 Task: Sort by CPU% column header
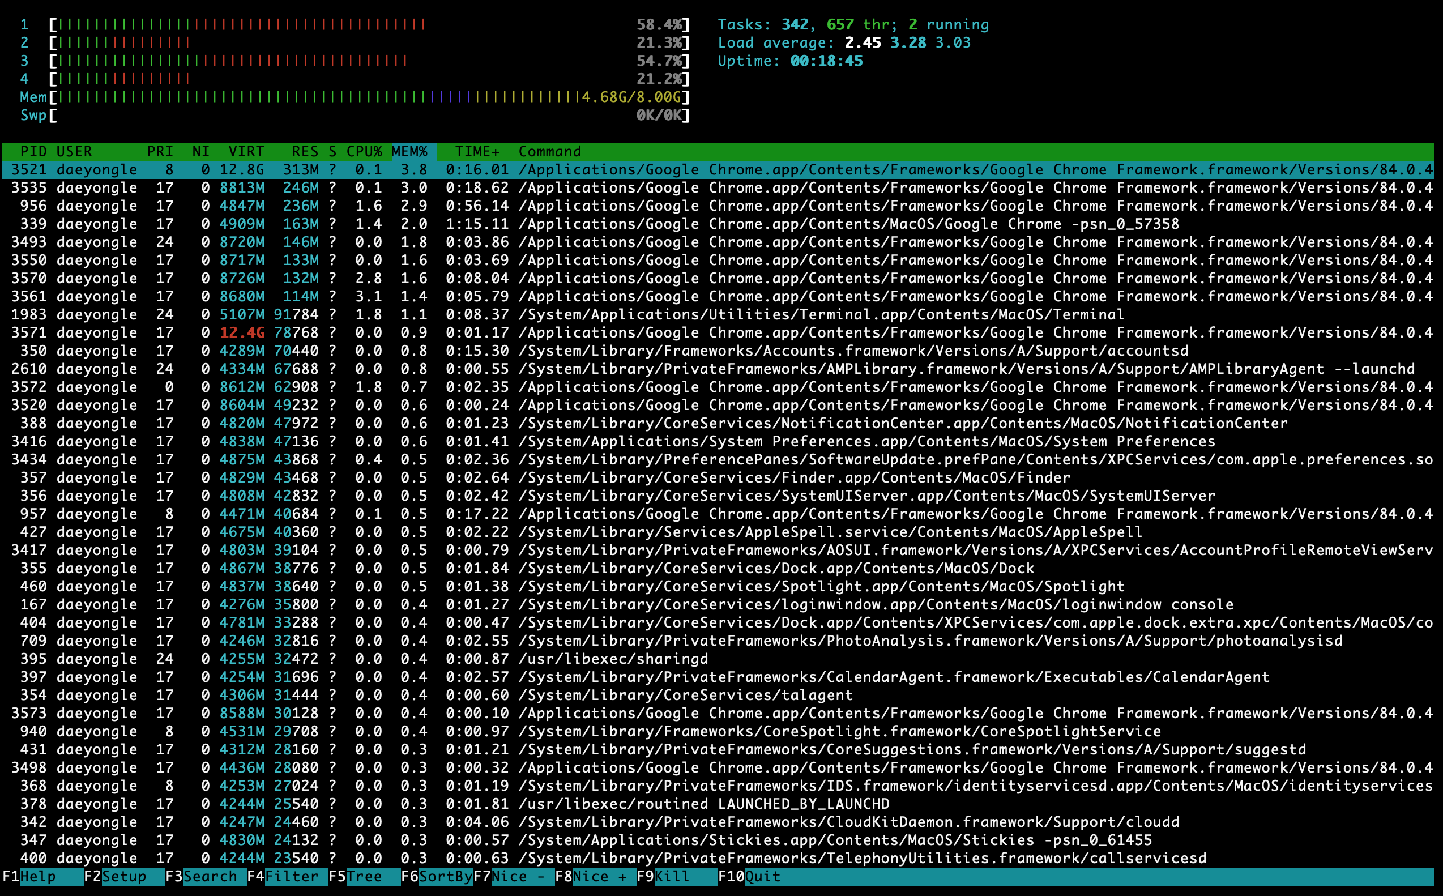(x=364, y=152)
